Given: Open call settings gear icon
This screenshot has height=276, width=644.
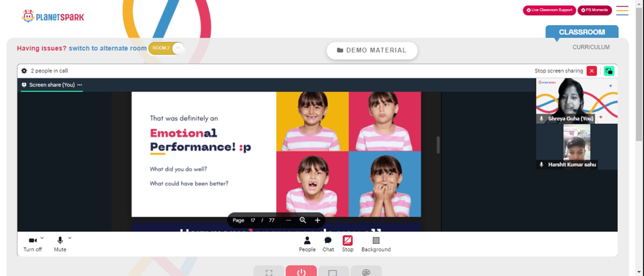Looking at the screenshot, I should coord(24,71).
